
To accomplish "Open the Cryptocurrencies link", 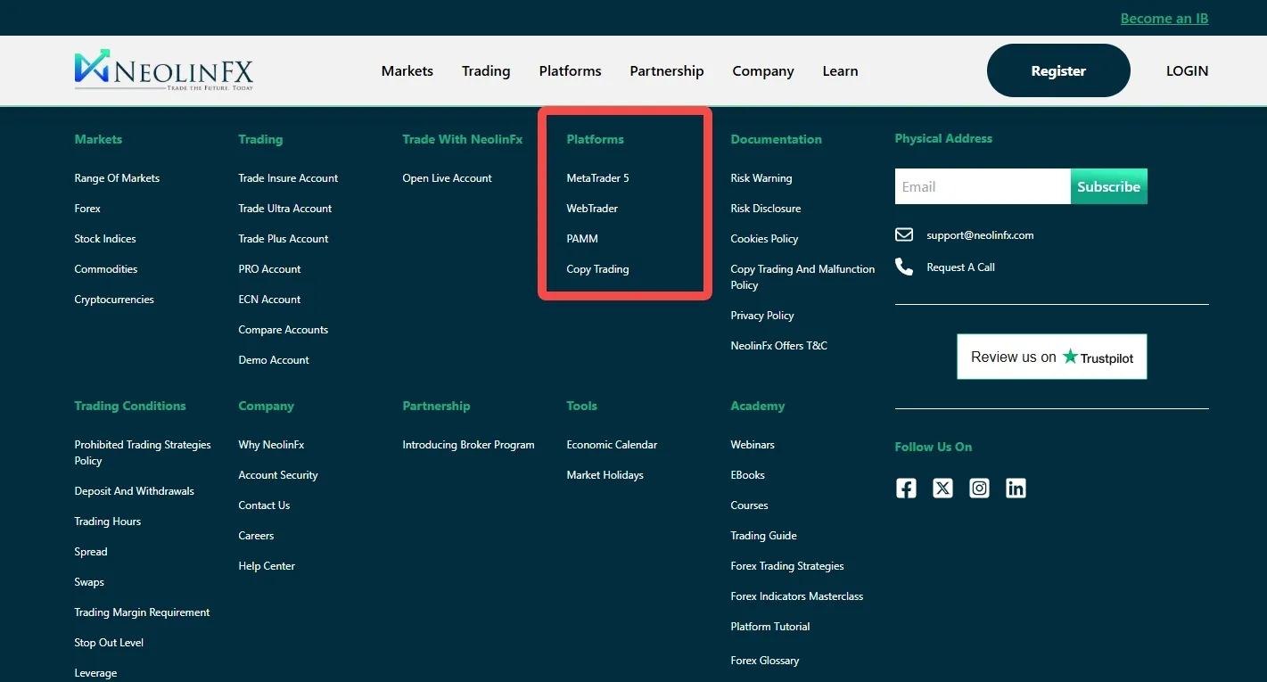I will 114,300.
